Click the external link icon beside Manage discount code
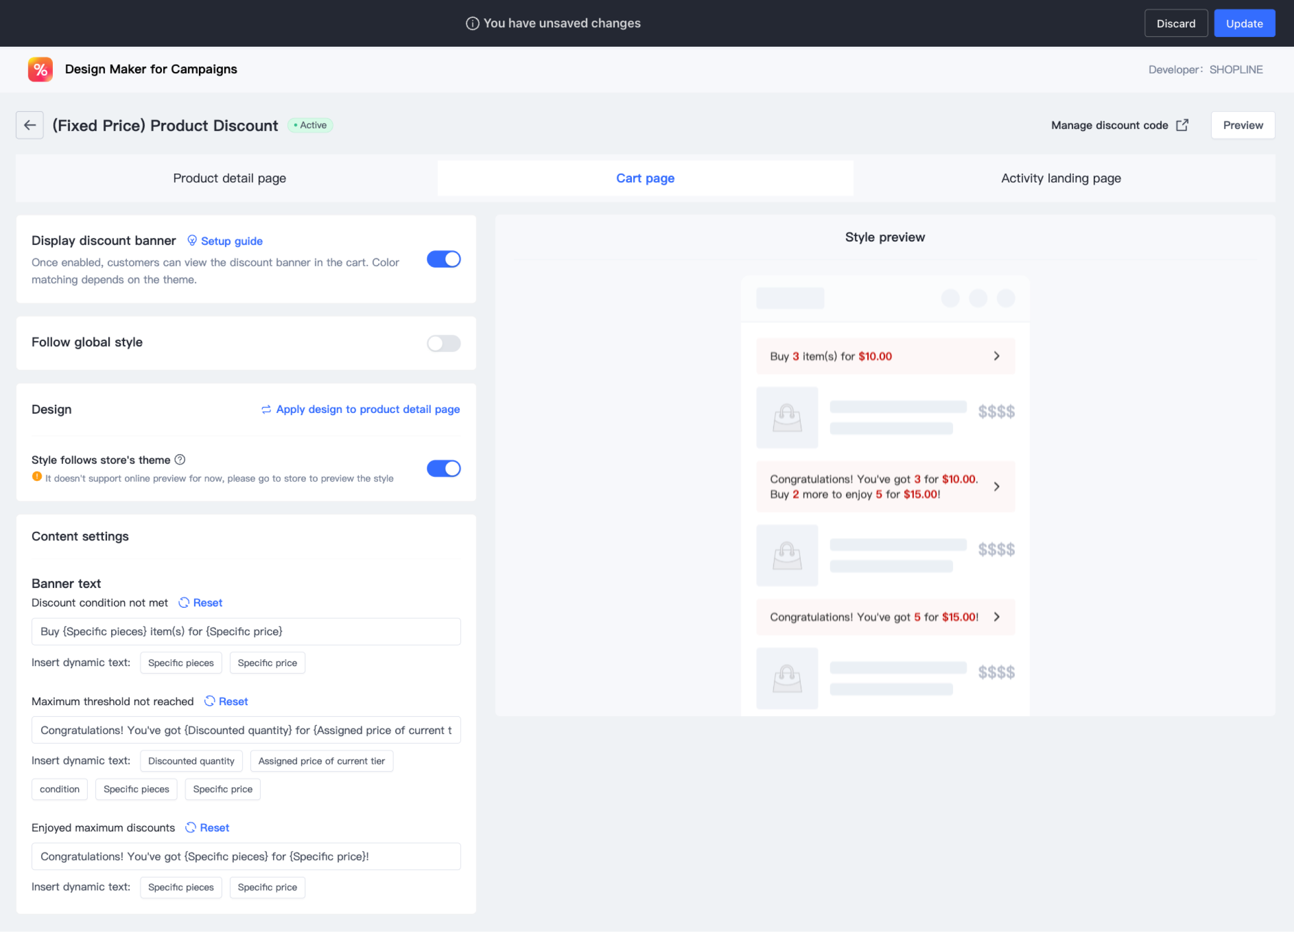Screen dimensions: 1294x932 pyautogui.click(x=1182, y=125)
